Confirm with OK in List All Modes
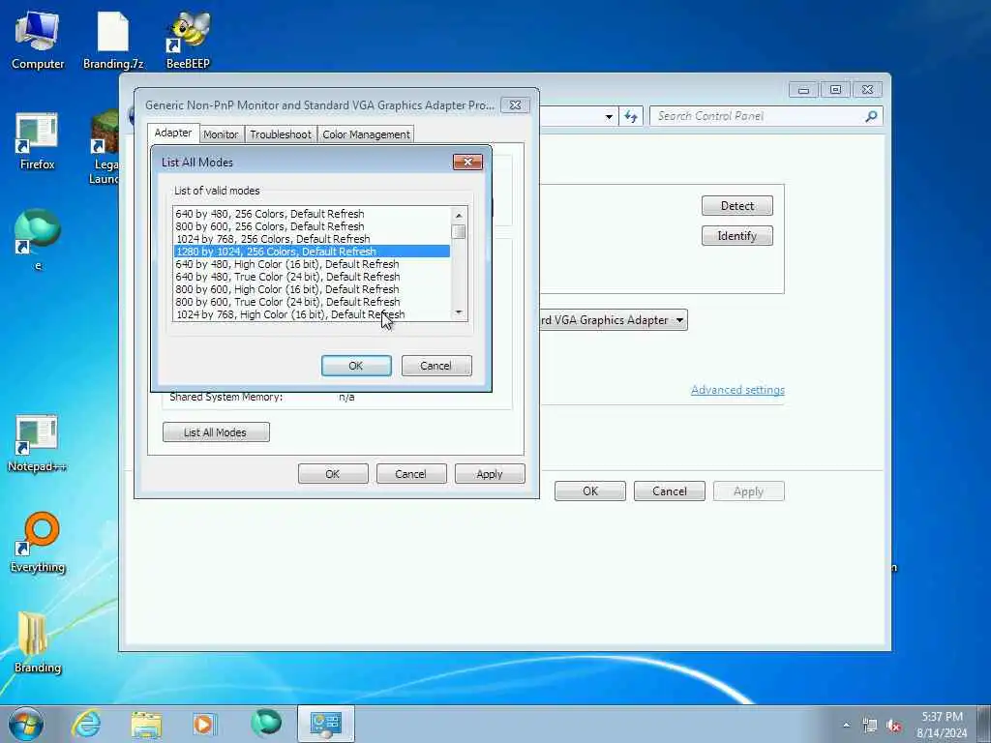The width and height of the screenshot is (991, 743). (356, 366)
